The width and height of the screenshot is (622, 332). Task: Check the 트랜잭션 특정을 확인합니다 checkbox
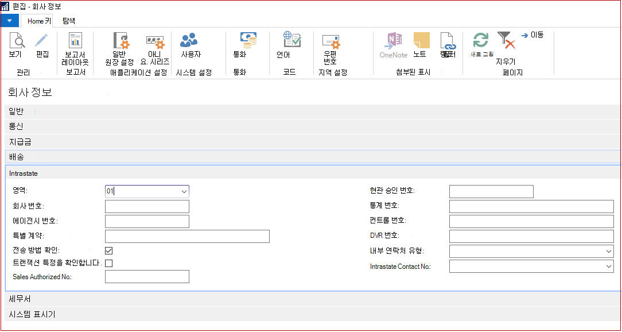click(x=108, y=263)
